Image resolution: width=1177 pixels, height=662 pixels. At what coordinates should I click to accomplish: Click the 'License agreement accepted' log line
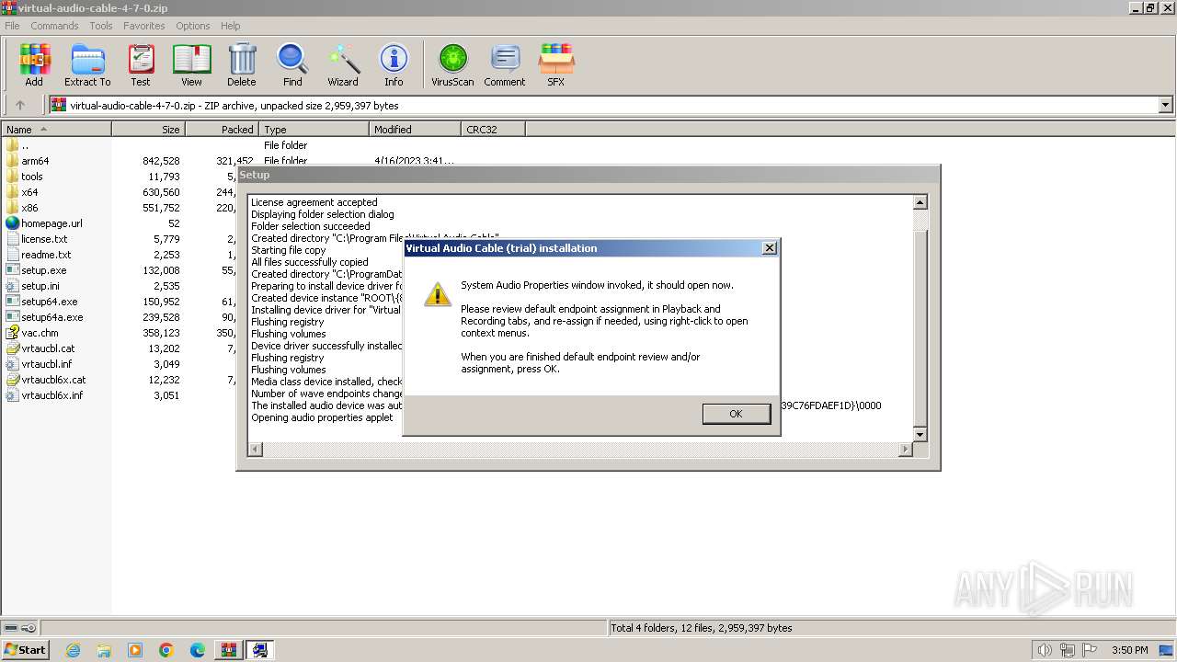[314, 202]
